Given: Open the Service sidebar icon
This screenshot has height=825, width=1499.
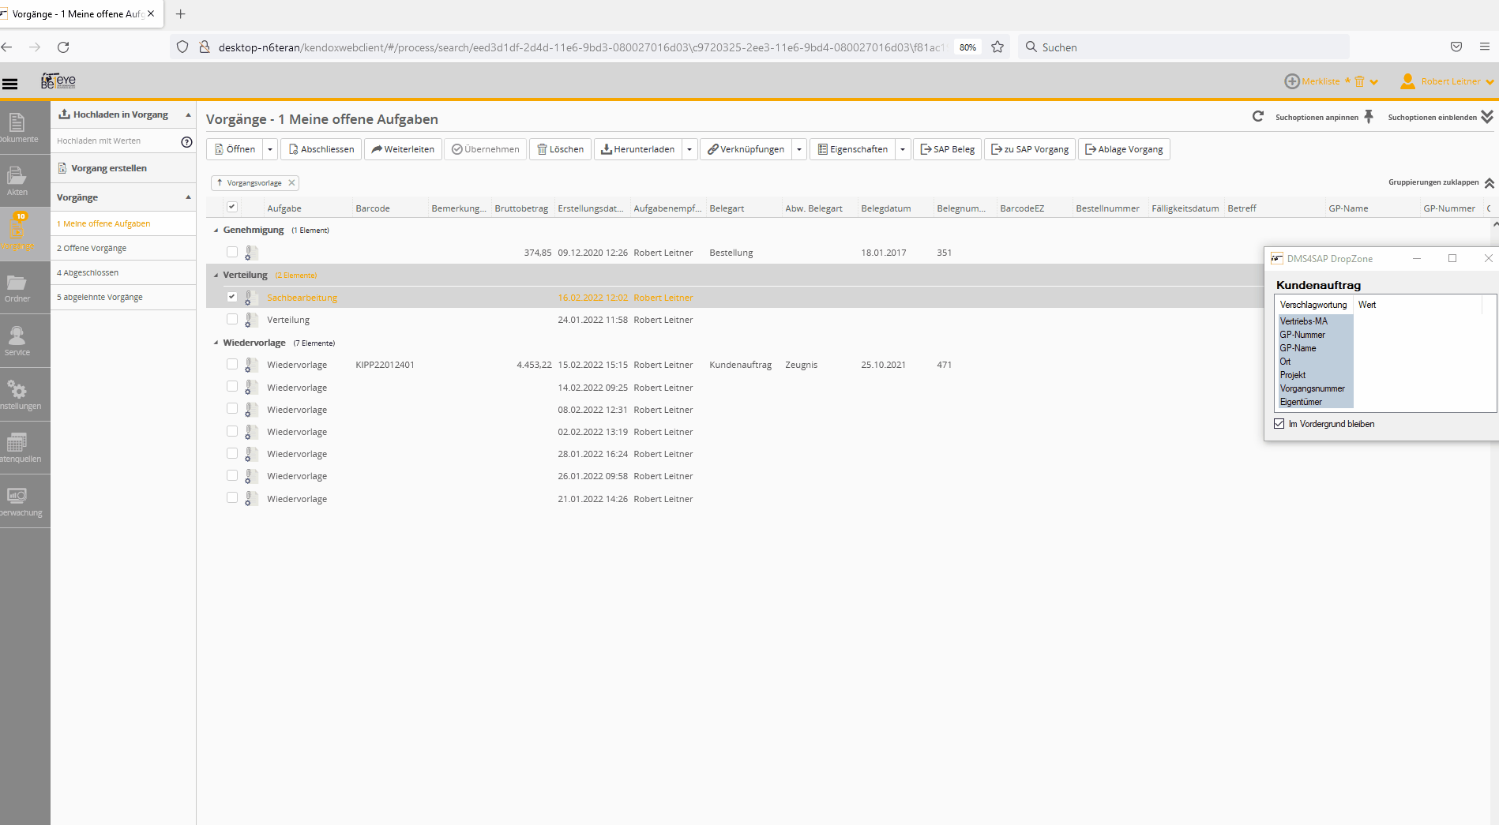Looking at the screenshot, I should (x=17, y=341).
